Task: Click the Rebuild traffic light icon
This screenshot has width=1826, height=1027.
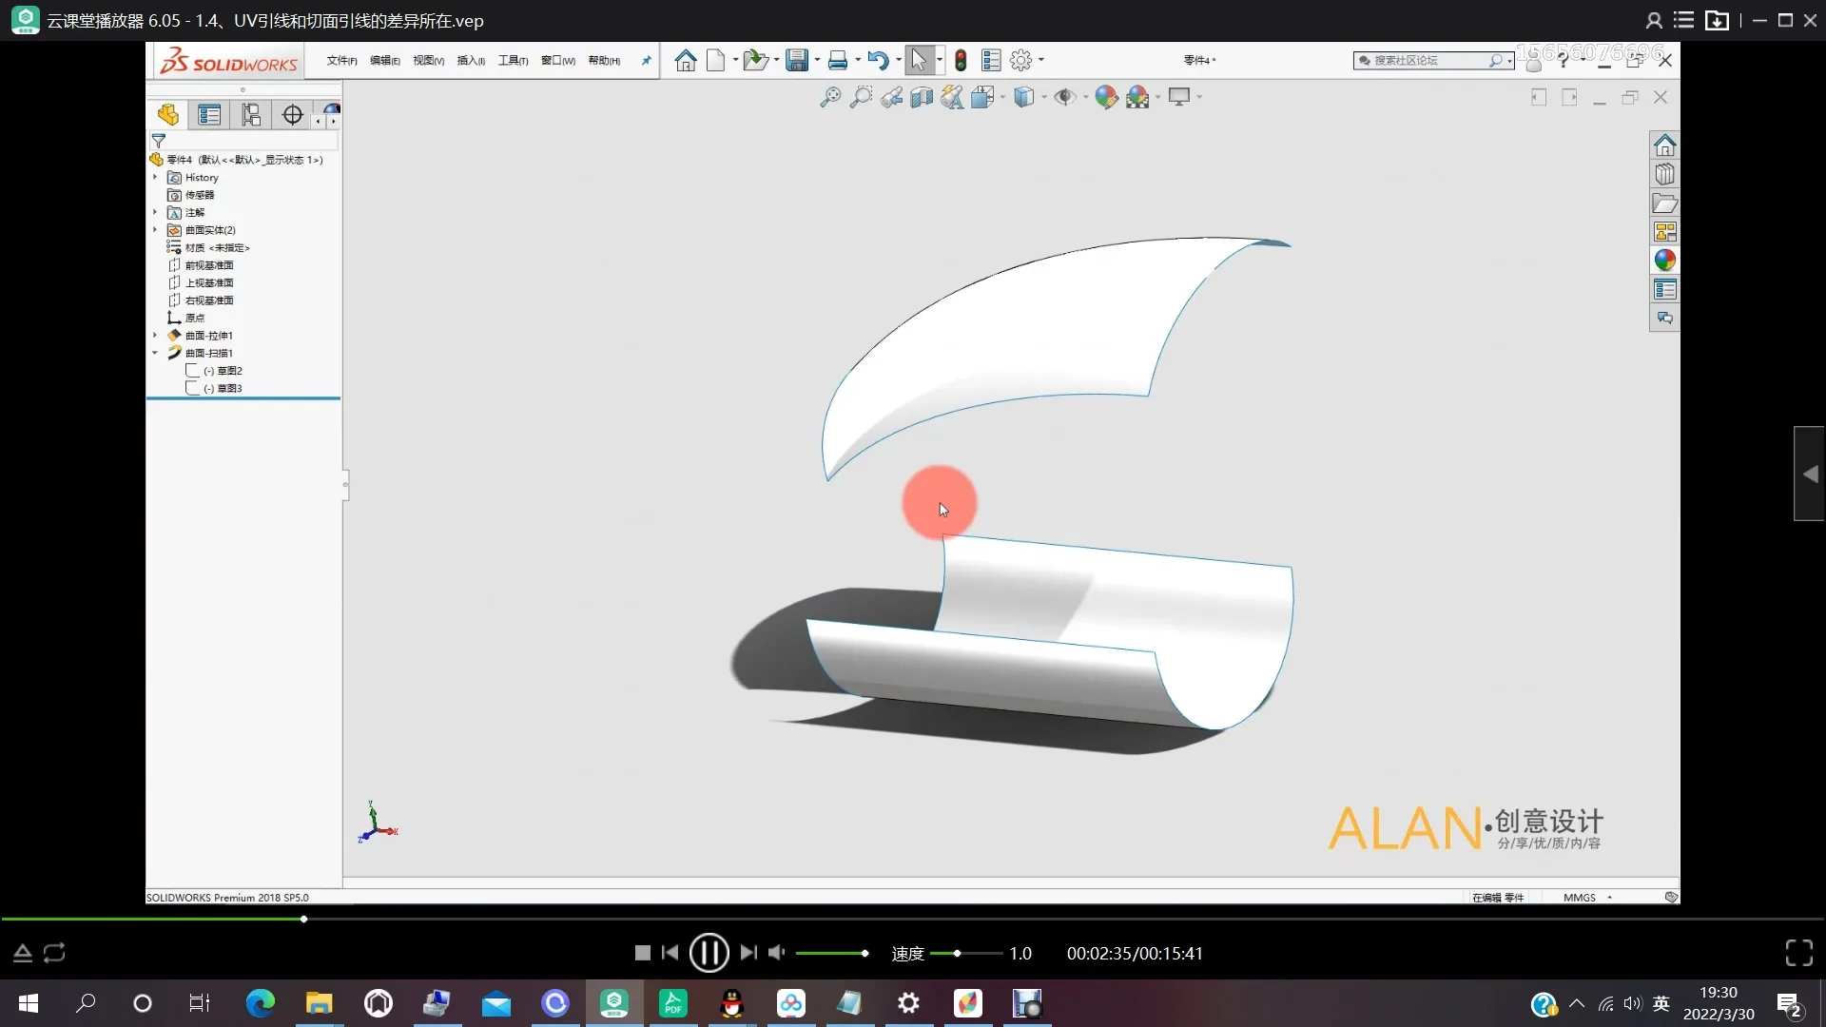Action: (x=961, y=61)
